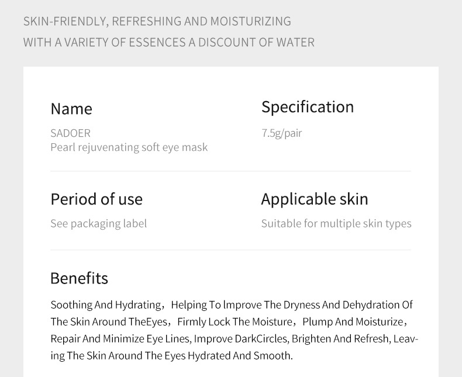Image resolution: width=462 pixels, height=377 pixels.
Task: Click the WITH A VARIETY OF ESSENCES line
Action: 169,43
